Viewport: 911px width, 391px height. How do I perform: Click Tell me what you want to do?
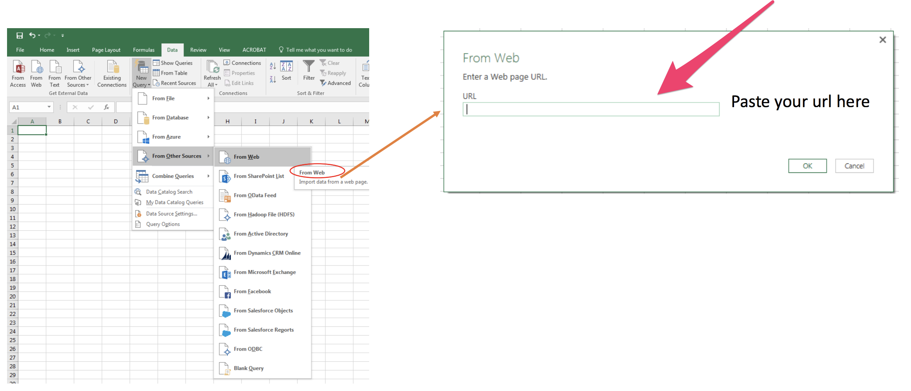point(315,50)
